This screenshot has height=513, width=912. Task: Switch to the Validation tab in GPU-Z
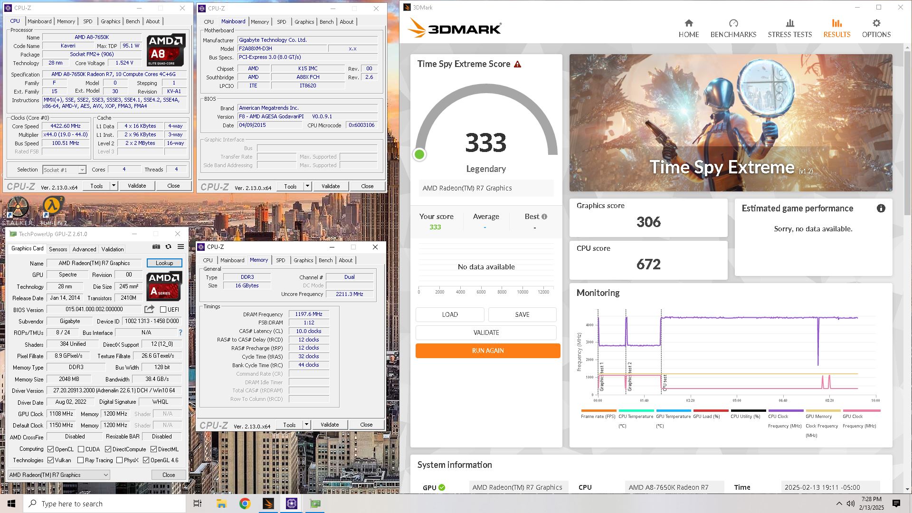pyautogui.click(x=113, y=249)
